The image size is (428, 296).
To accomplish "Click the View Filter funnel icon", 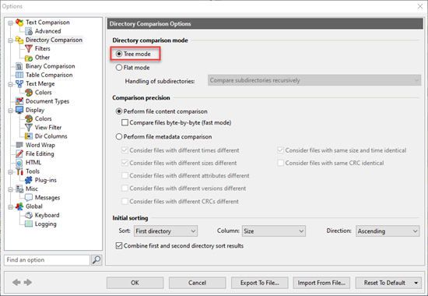I will [x=29, y=128].
